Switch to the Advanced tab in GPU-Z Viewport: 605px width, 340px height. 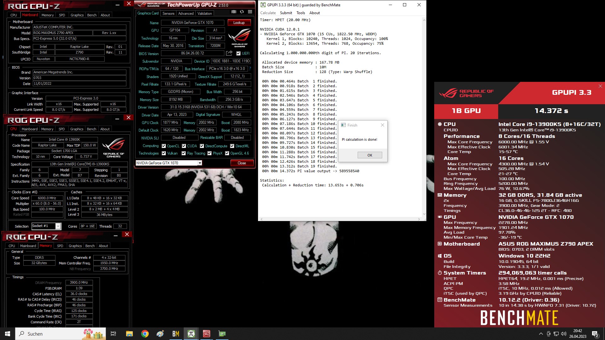(x=186, y=14)
